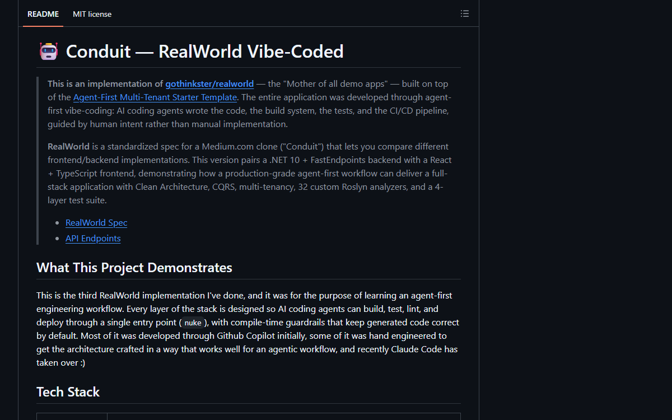
Task: Click the inline nuke code snippet
Action: 193,323
